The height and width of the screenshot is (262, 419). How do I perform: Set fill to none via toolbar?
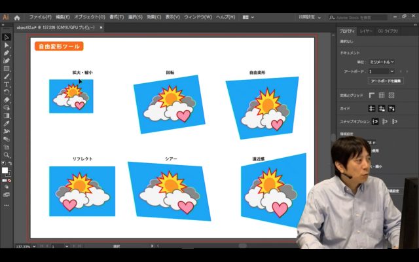[x=9, y=181]
